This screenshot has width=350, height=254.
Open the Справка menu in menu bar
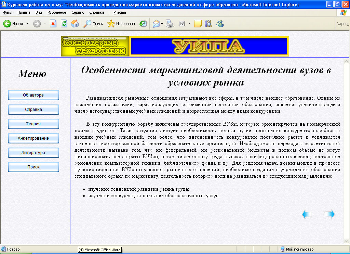pyautogui.click(x=97, y=13)
